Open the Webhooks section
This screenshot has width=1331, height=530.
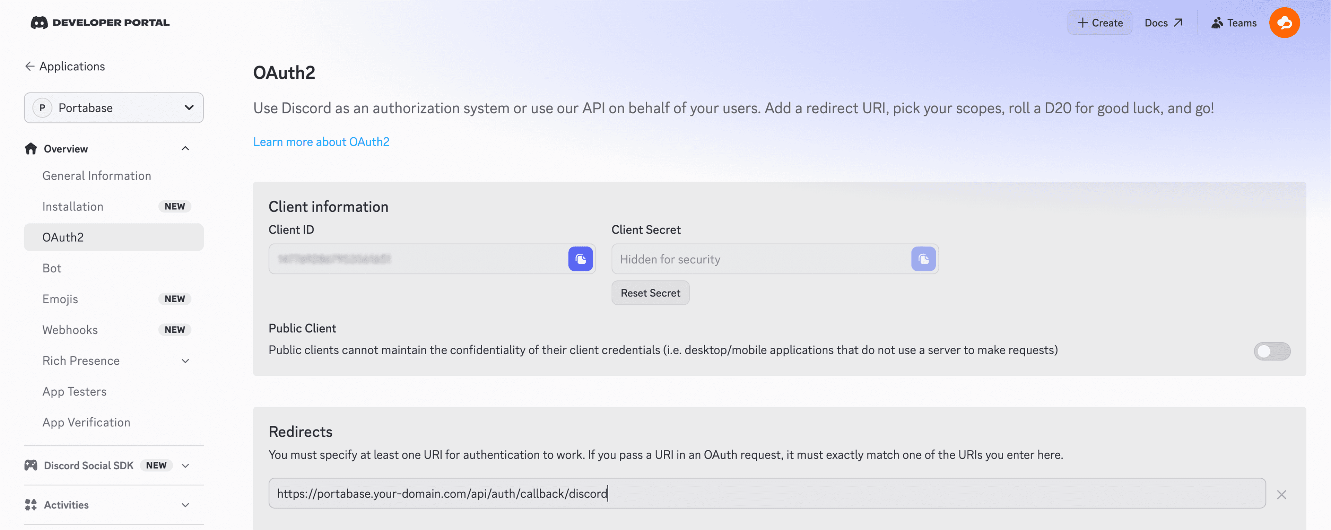point(70,330)
